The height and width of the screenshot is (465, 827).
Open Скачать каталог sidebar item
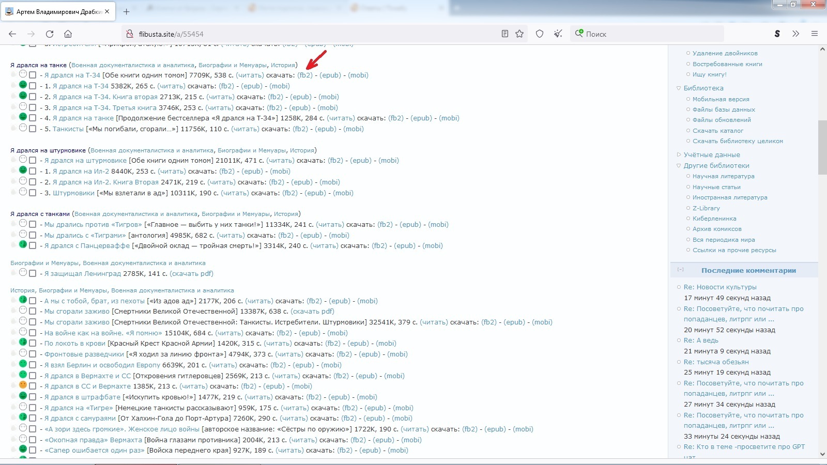tap(718, 131)
